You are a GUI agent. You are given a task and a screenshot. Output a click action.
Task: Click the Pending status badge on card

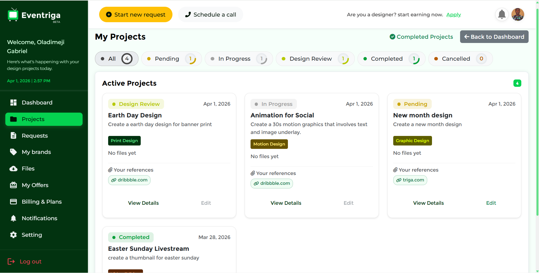(x=412, y=104)
